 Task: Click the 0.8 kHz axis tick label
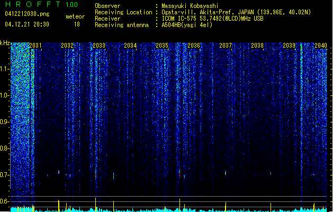[5, 148]
